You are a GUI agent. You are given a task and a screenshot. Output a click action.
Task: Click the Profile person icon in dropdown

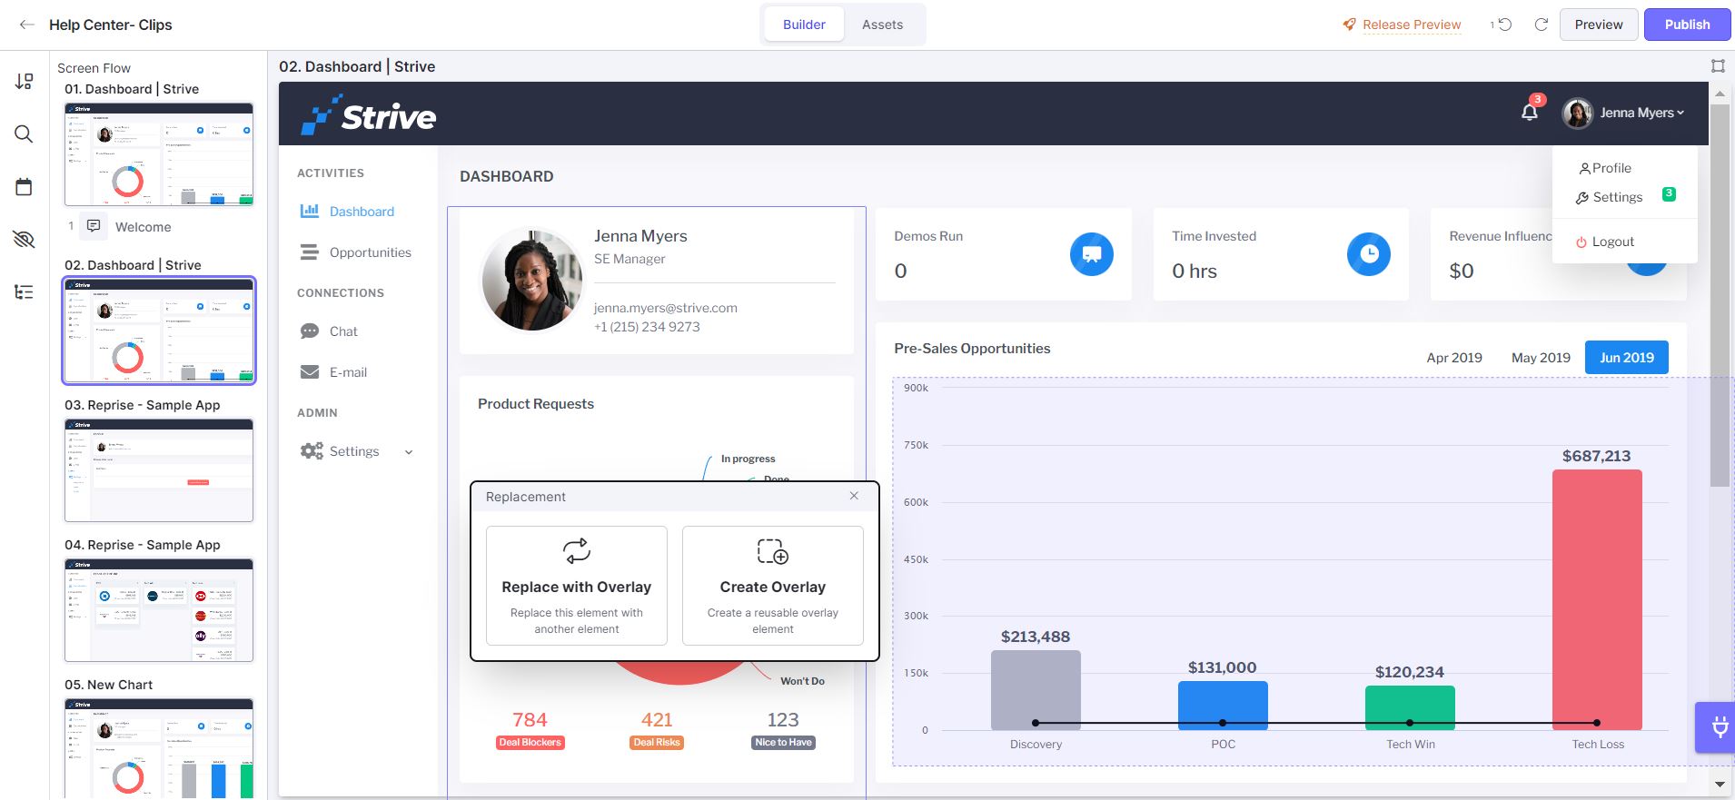coord(1584,169)
